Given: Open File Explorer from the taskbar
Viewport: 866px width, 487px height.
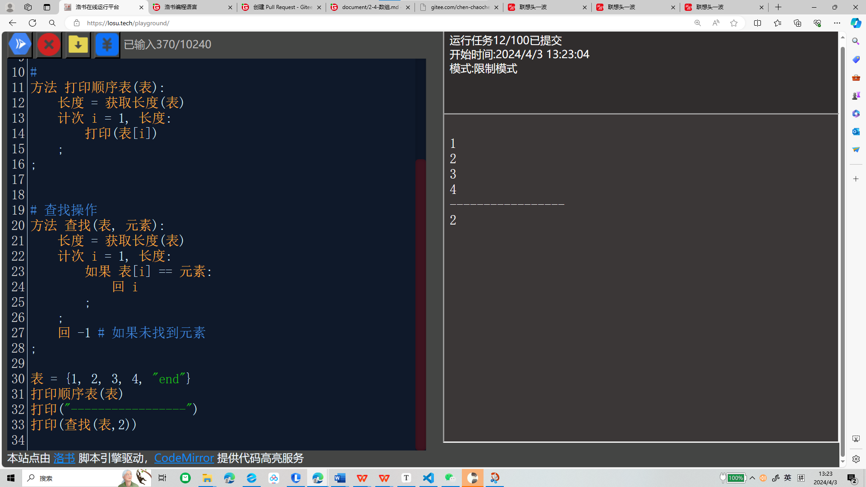Looking at the screenshot, I should coord(207,478).
